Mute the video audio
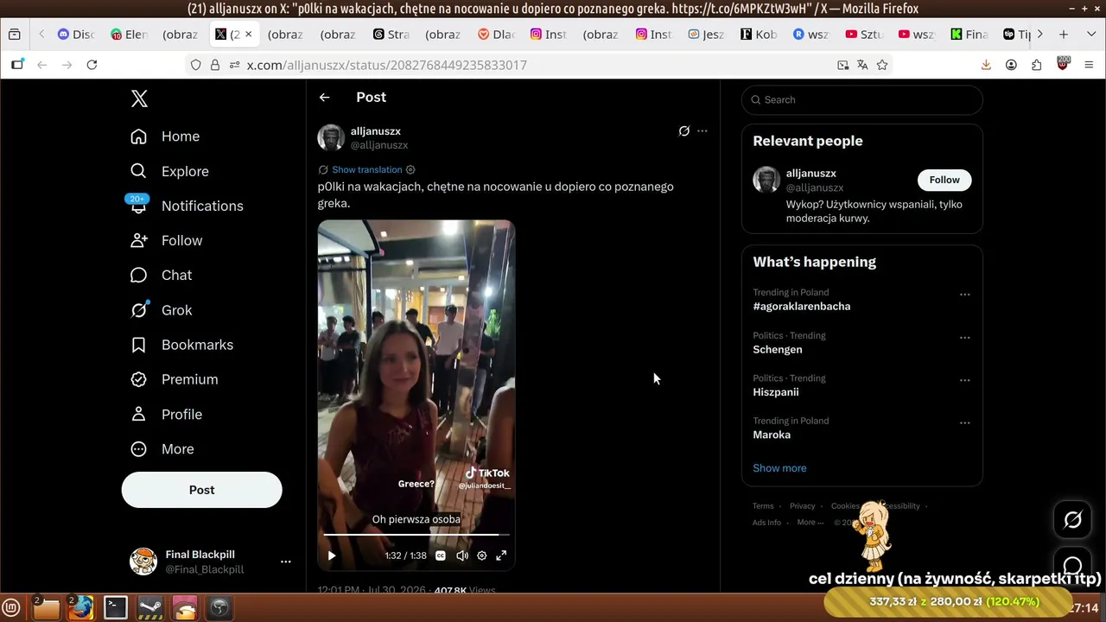 coord(462,555)
